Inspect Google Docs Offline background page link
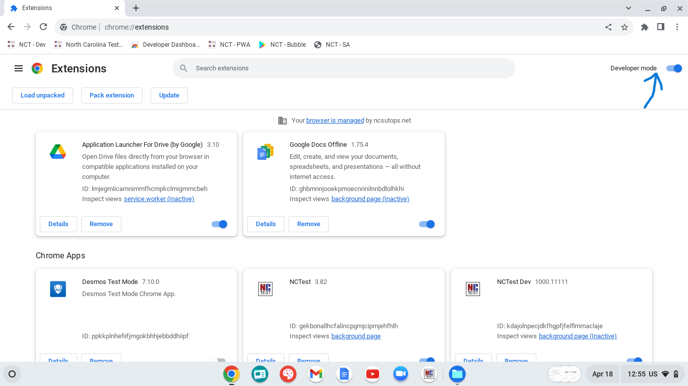 coord(370,199)
